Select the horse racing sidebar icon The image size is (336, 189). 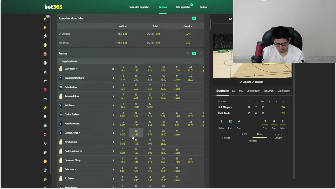[45, 72]
